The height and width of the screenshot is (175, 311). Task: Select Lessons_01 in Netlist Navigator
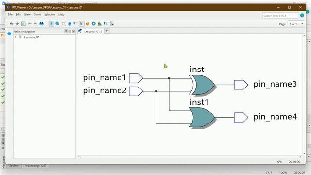click(32, 37)
